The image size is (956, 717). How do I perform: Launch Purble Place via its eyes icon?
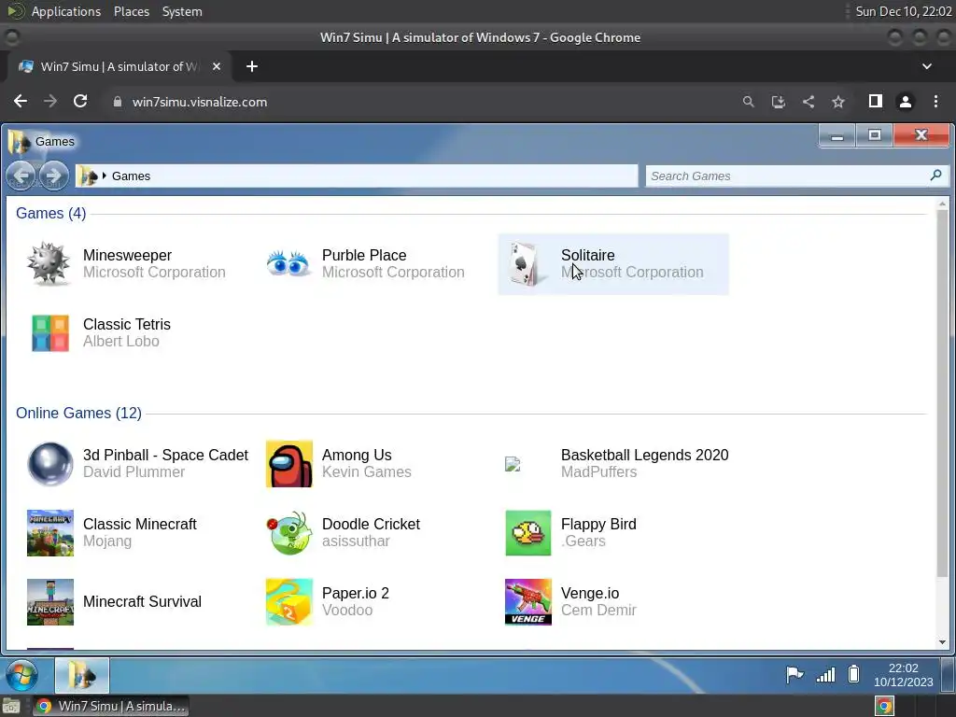coord(288,263)
